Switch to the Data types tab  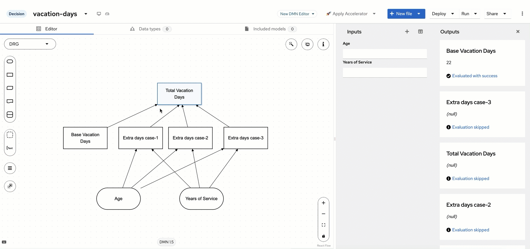150,29
